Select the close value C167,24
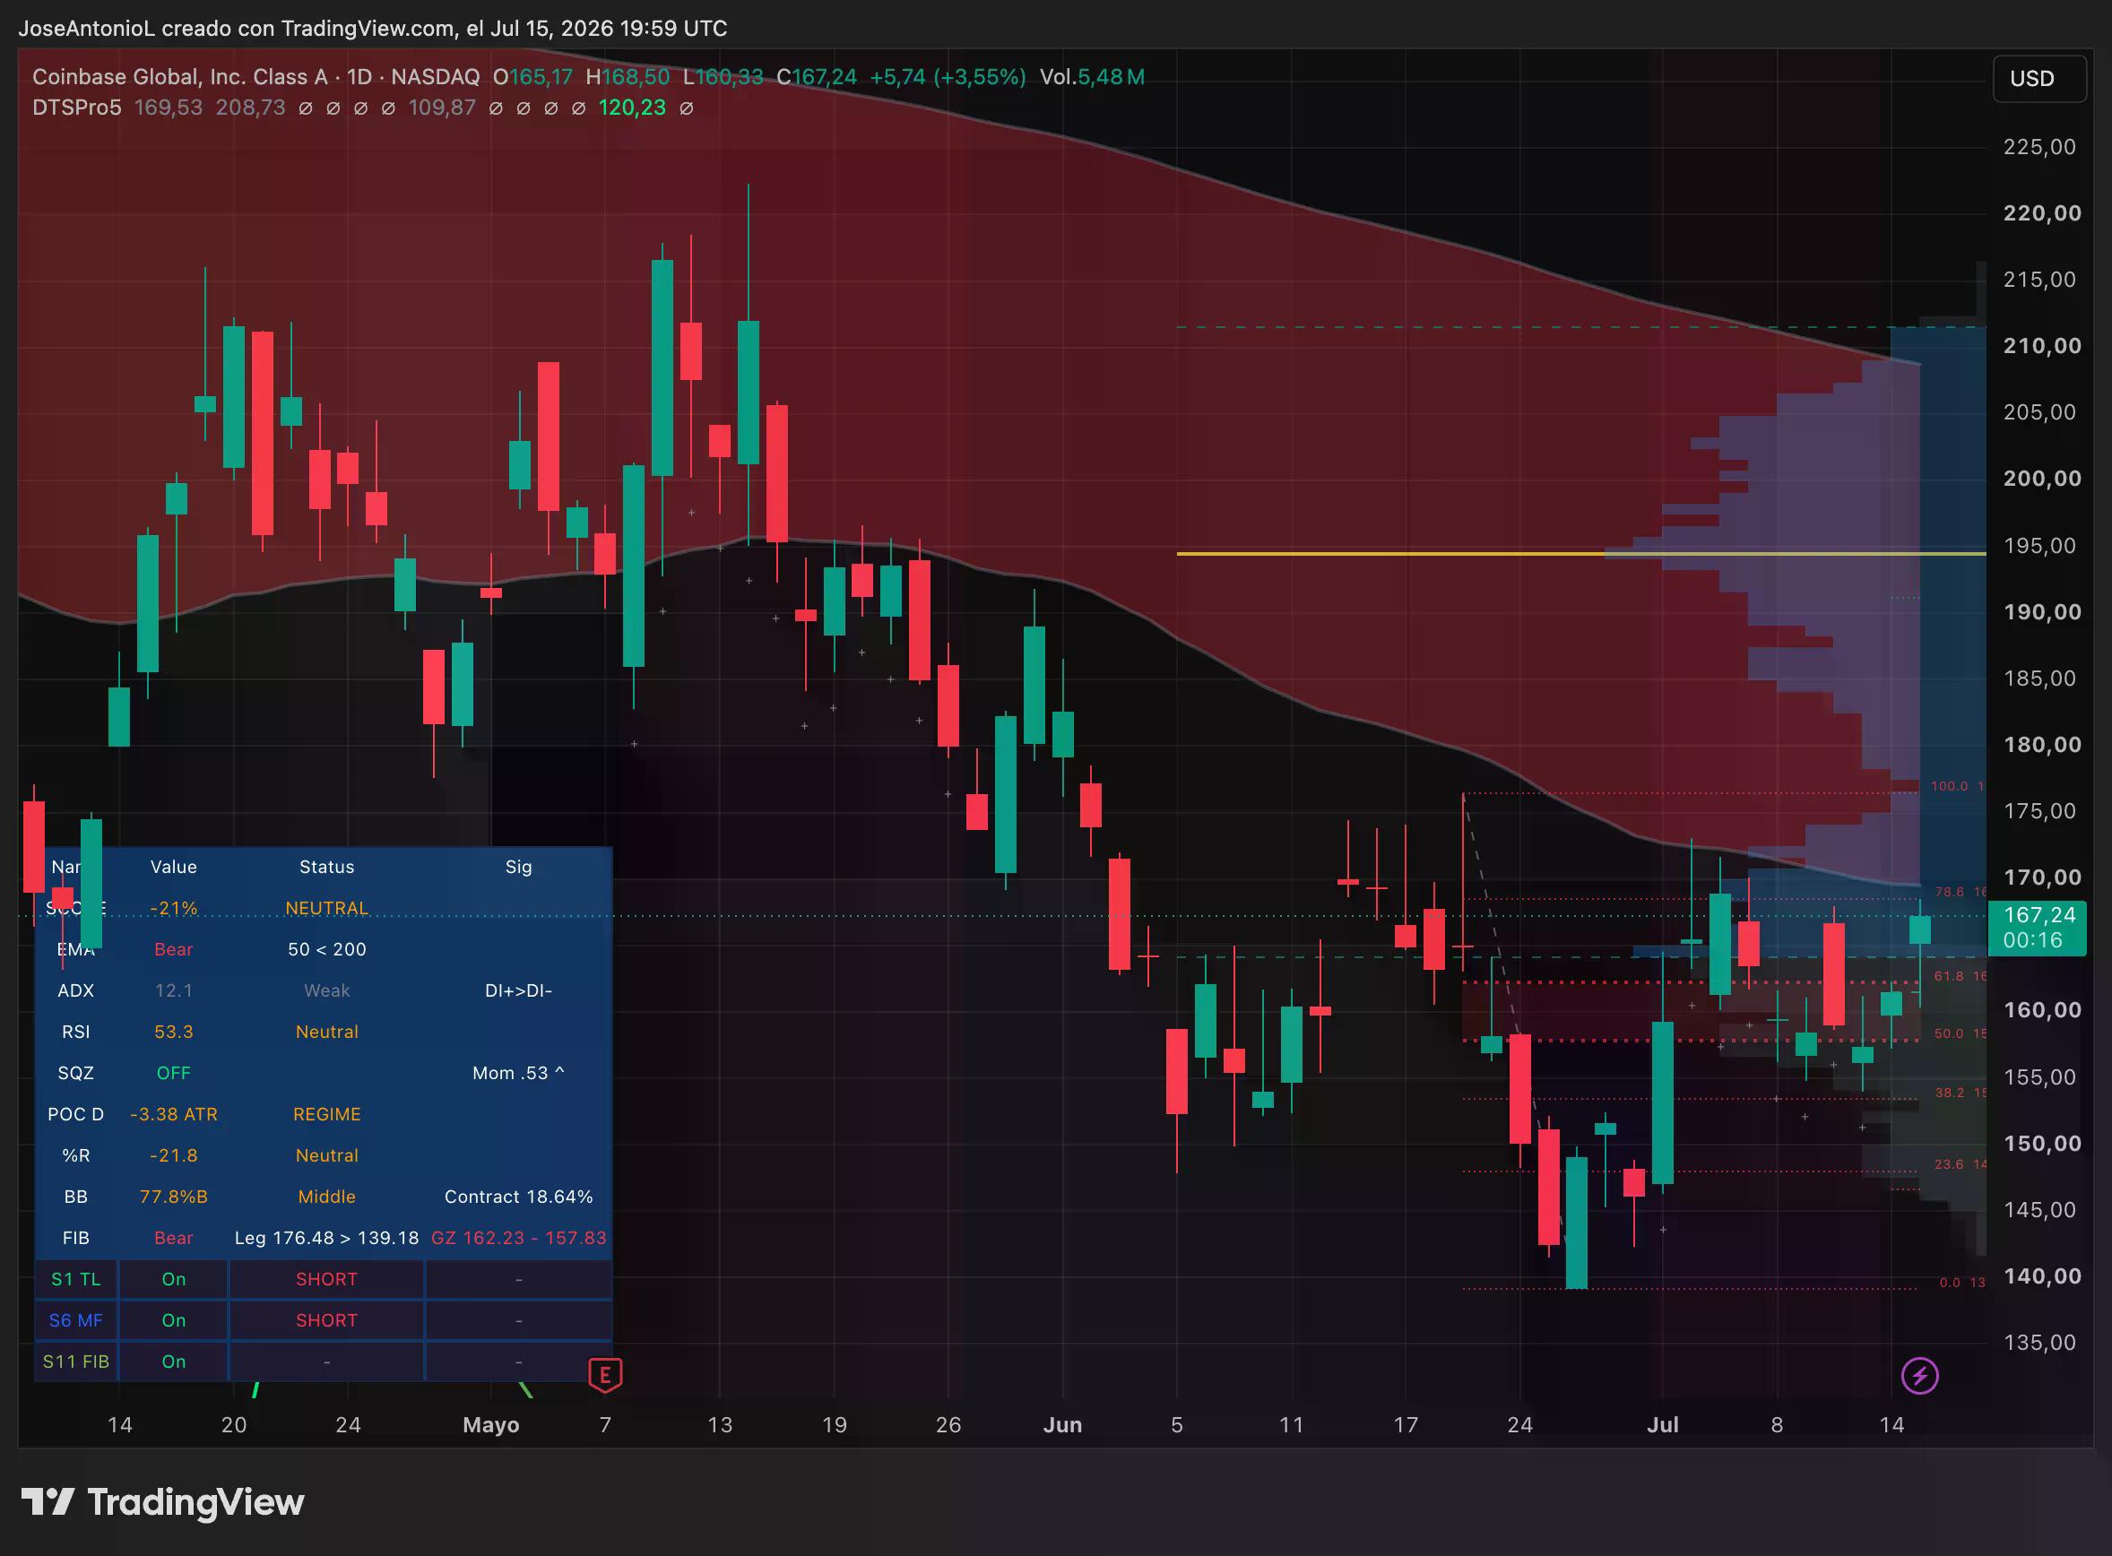This screenshot has width=2112, height=1556. [817, 77]
